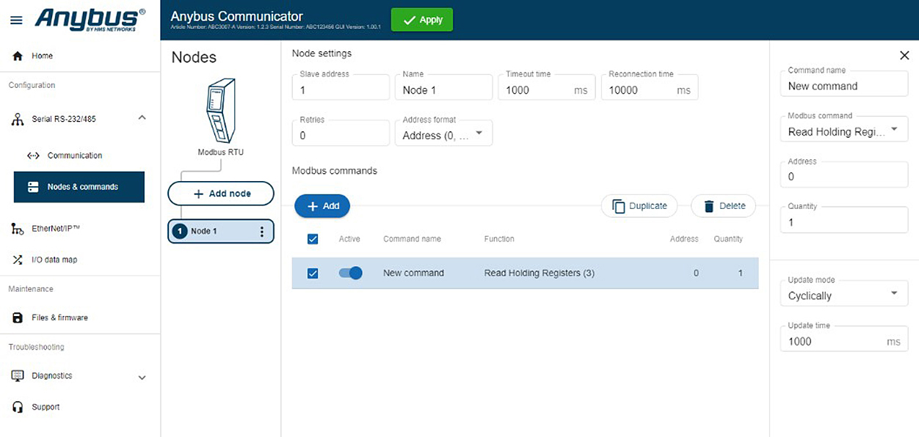The image size is (919, 437).
Task: Delete the selected command with trash icon
Action: [724, 206]
